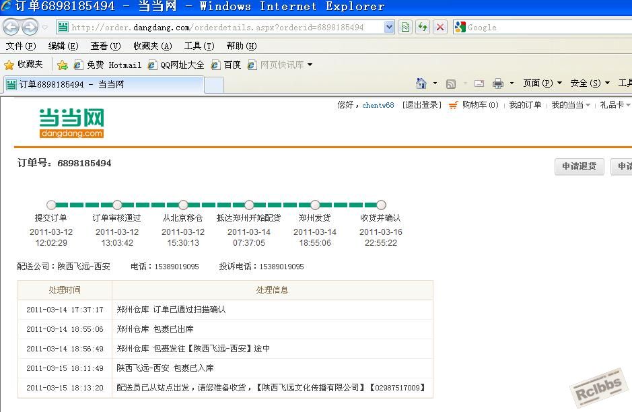
Task: Open the 免费 Hotmail favorites link
Action: (108, 65)
